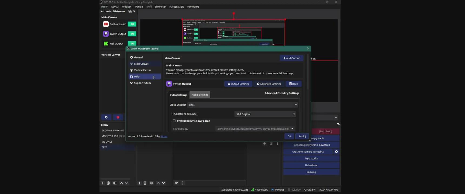Delete selected scene with trash icon

pyautogui.click(x=108, y=183)
